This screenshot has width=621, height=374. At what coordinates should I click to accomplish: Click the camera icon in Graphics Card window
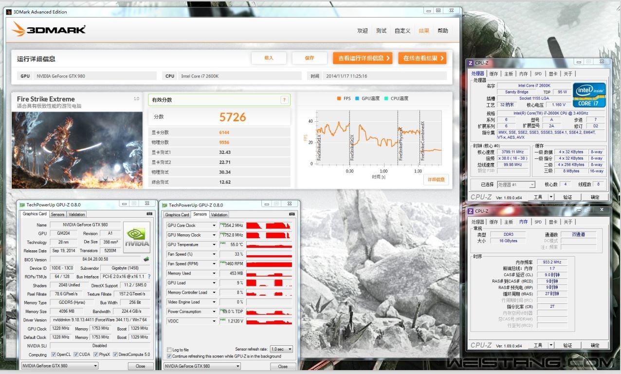coord(149,214)
